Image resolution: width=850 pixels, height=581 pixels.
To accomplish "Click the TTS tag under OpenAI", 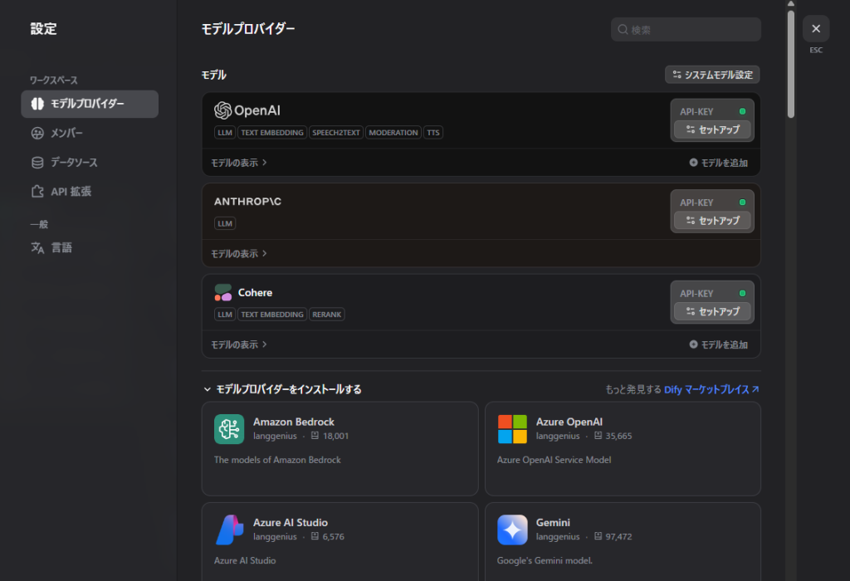I will tap(433, 133).
